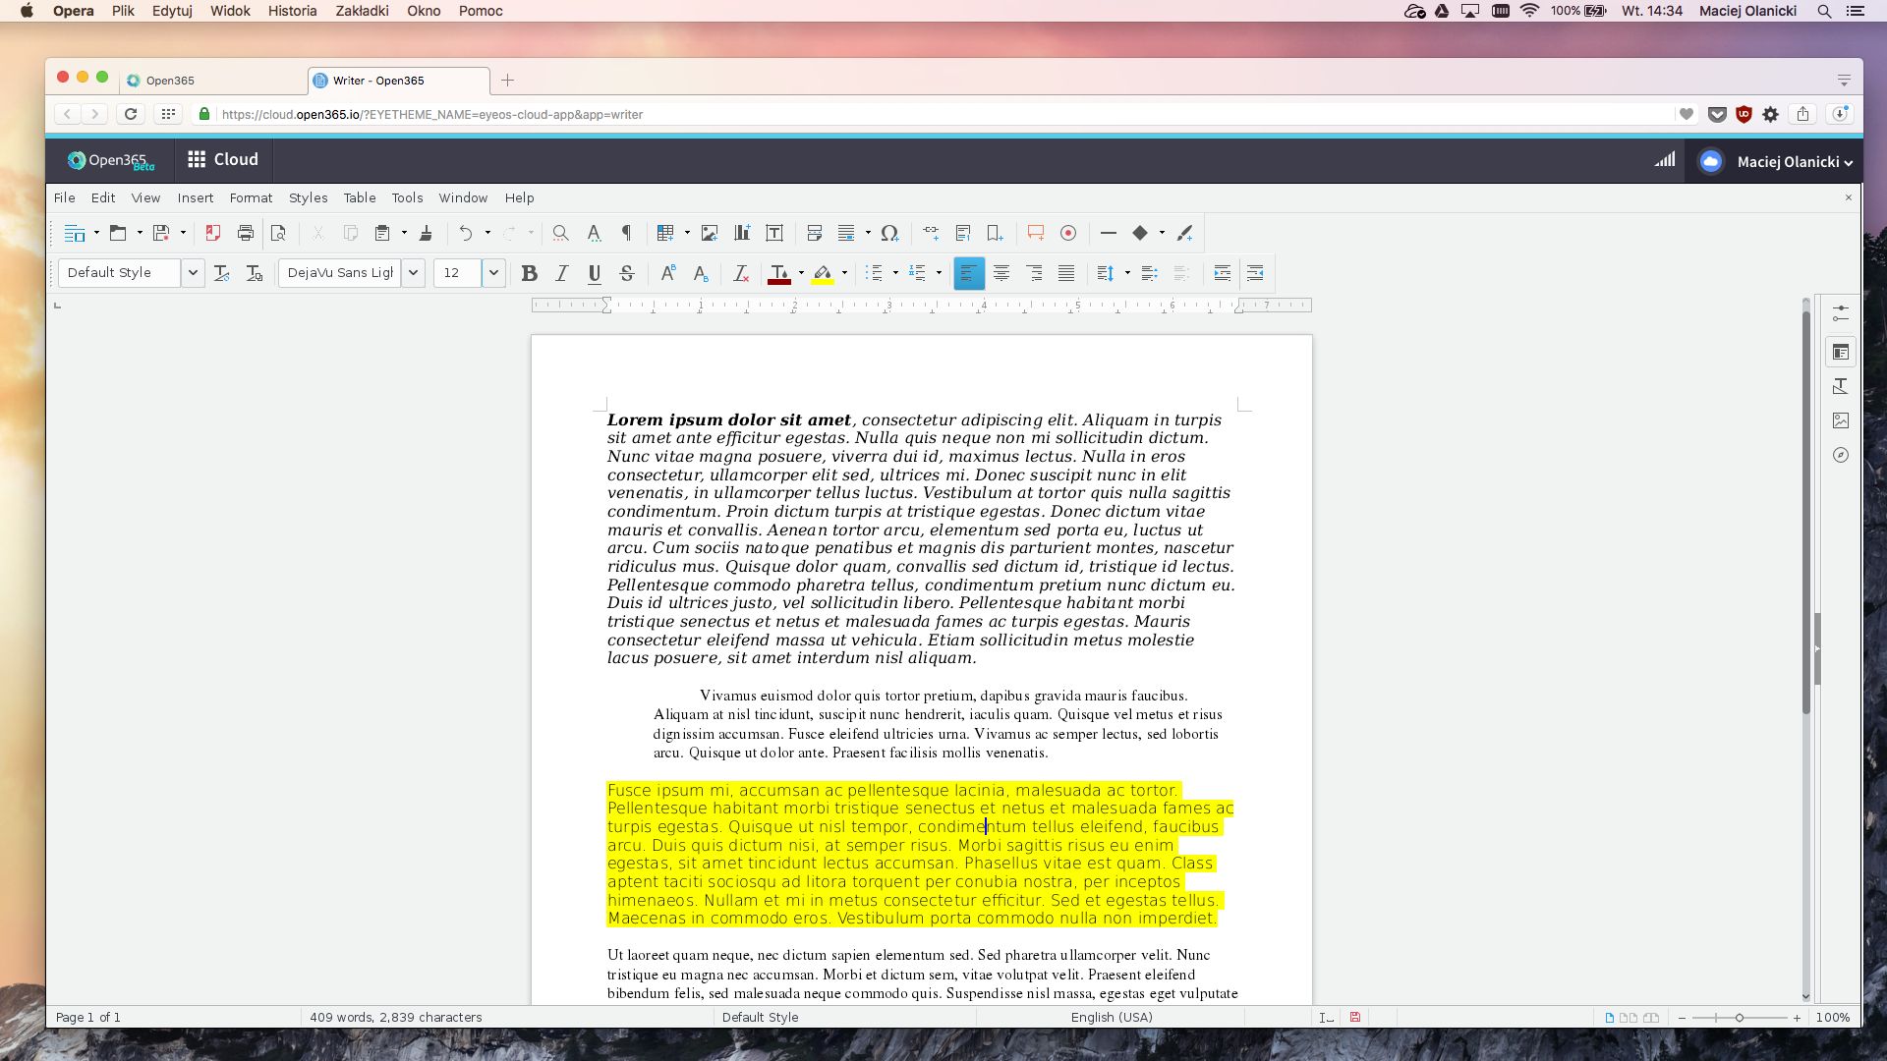Click Export as PDF icon
This screenshot has width=1887, height=1061.
click(x=212, y=233)
